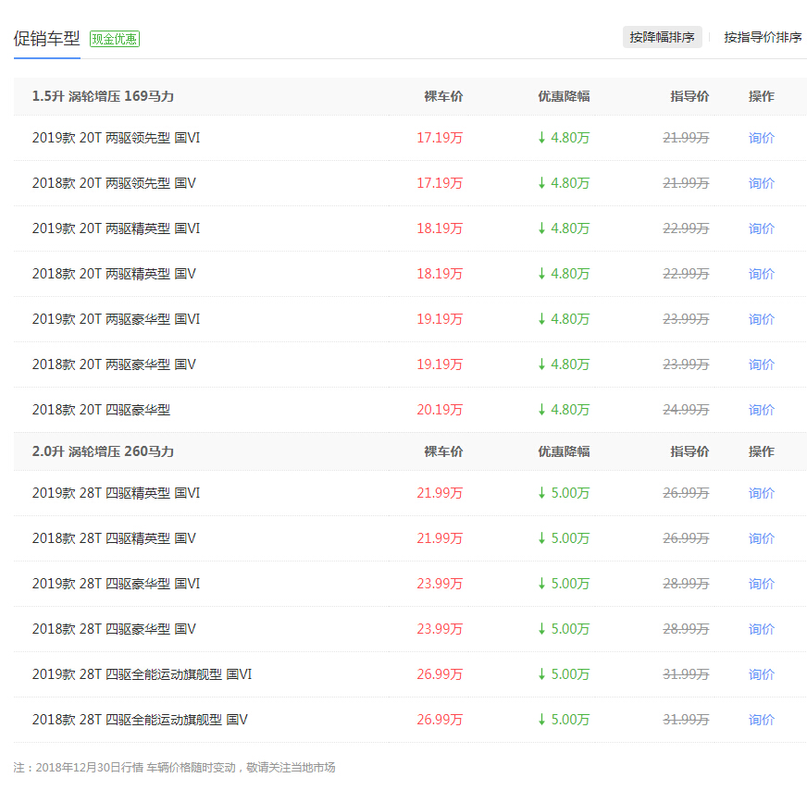Click guide price 28.99万 of 2019款 28T 豪华型
The image size is (807, 790).
click(686, 583)
